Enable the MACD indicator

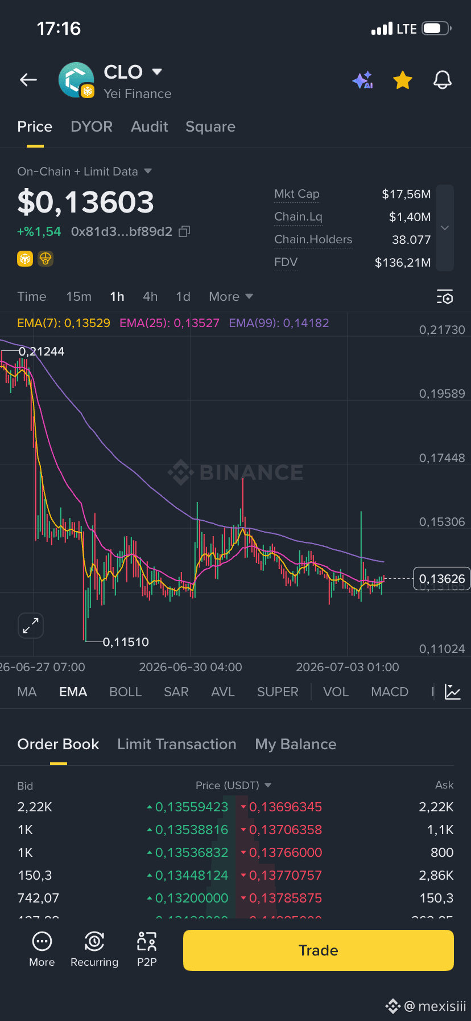tap(390, 692)
